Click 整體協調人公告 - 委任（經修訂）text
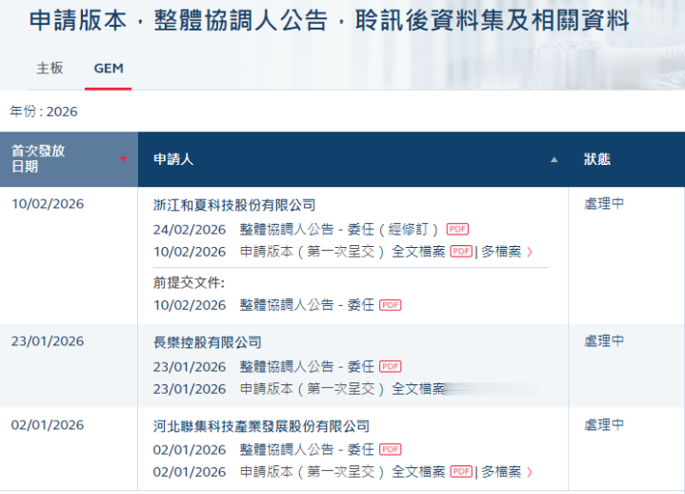 point(339,229)
